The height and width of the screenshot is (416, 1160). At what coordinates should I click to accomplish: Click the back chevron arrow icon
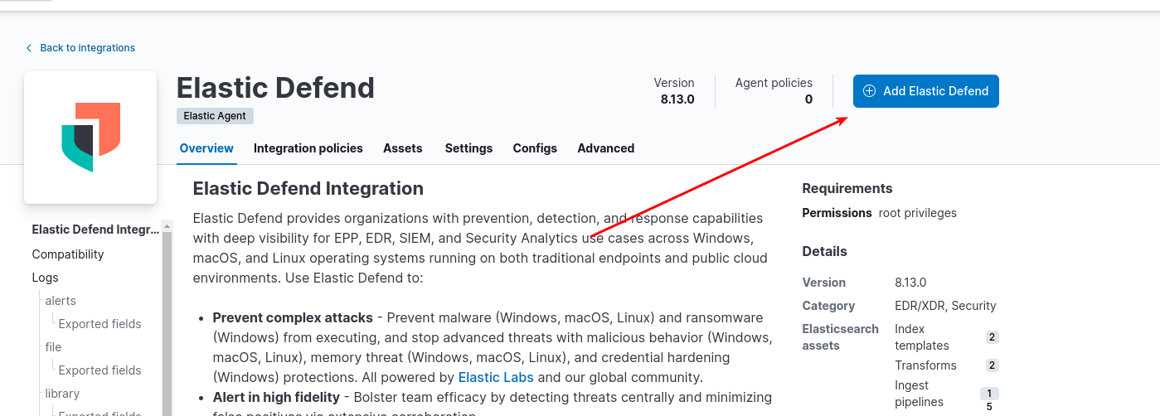[x=29, y=48]
